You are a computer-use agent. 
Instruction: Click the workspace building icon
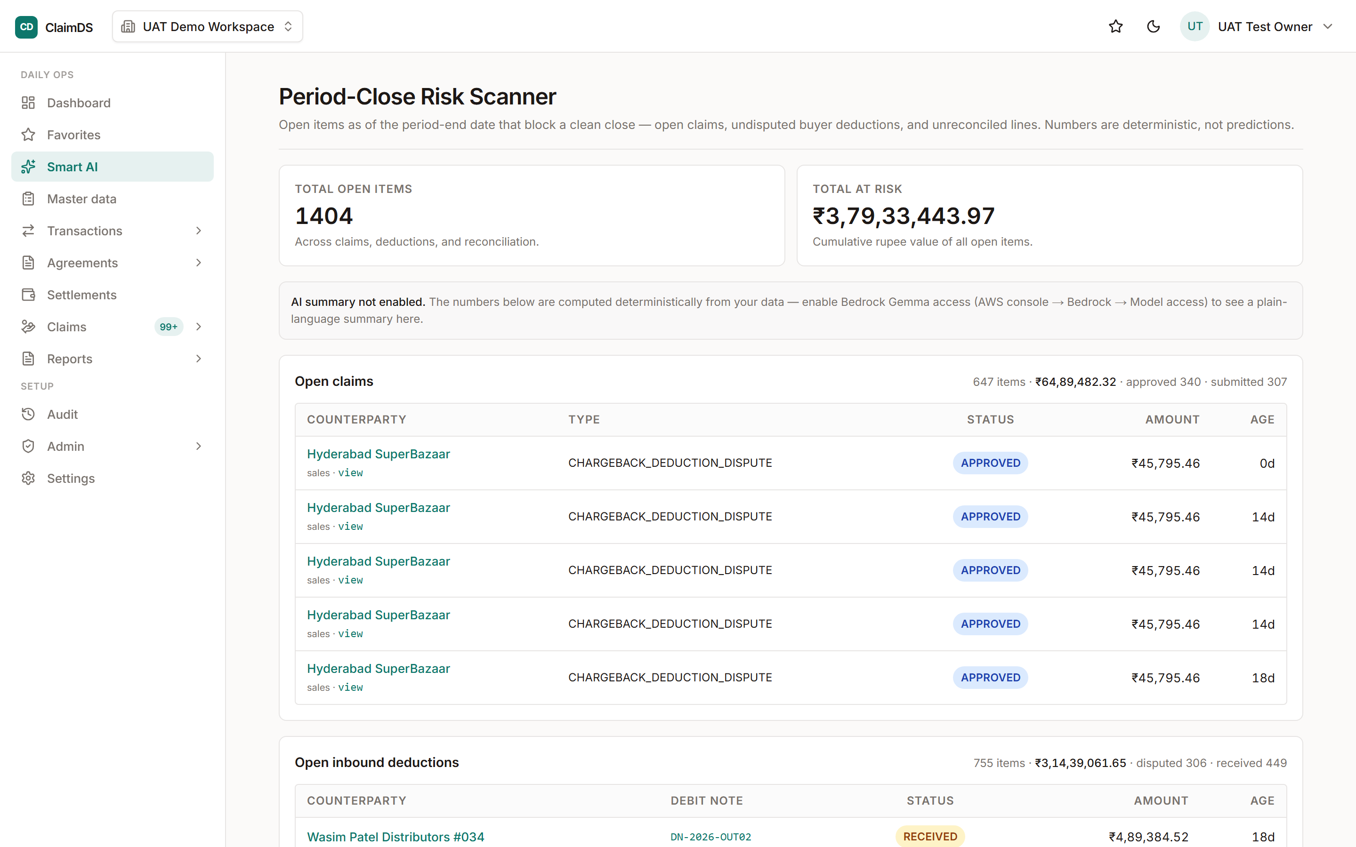click(129, 26)
